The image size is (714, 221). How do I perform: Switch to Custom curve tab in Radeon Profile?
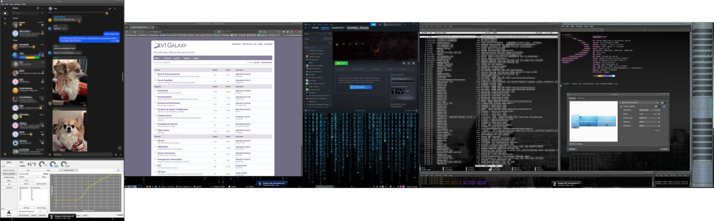pyautogui.click(x=69, y=170)
